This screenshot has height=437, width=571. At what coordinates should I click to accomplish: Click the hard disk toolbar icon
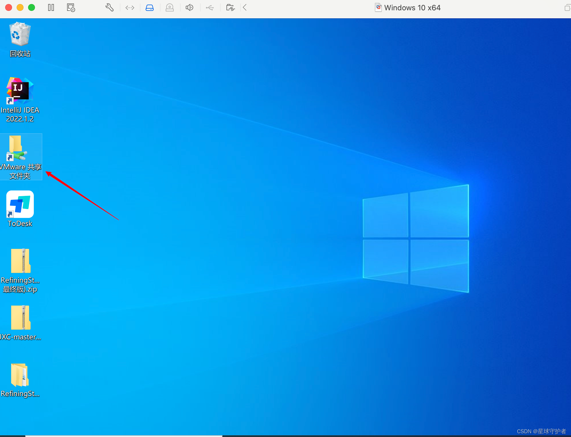coord(150,8)
